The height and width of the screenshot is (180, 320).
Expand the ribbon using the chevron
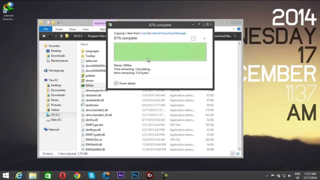235,29
